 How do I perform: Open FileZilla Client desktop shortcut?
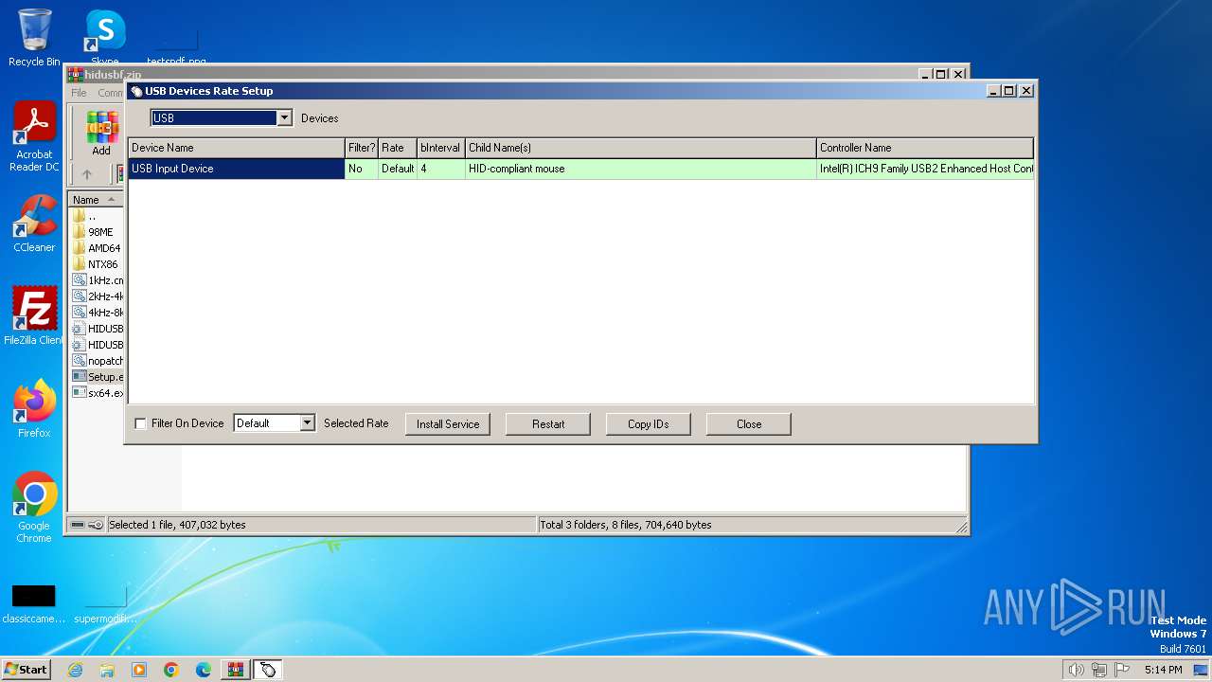coord(34,315)
